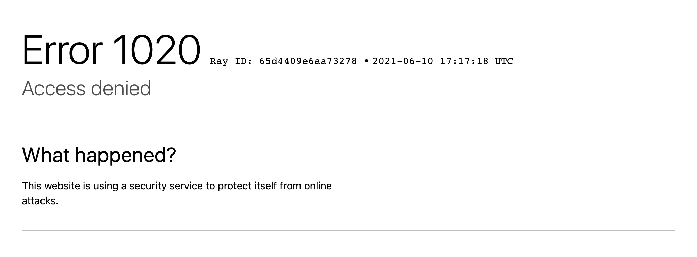Click the word "attacks." on the last line
The height and width of the screenshot is (257, 697).
40,201
